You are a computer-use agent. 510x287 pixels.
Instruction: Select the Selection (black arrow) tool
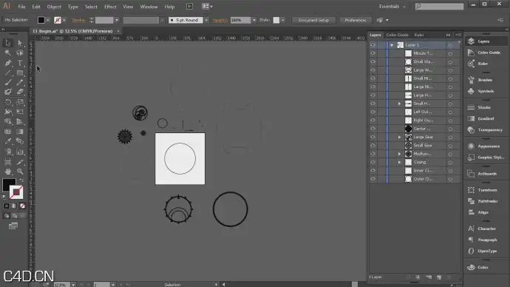pos(8,43)
